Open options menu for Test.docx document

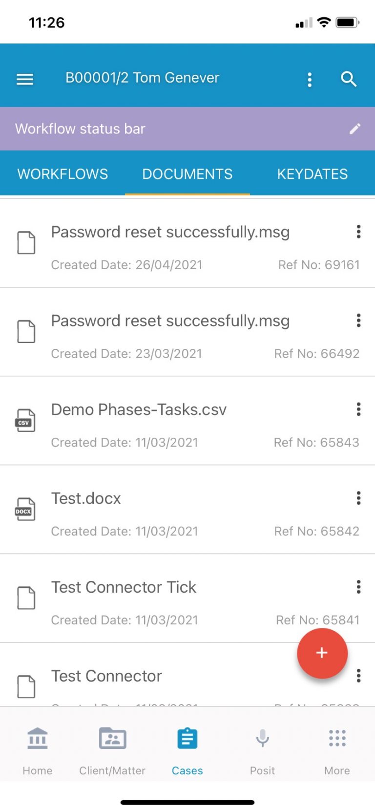(358, 498)
